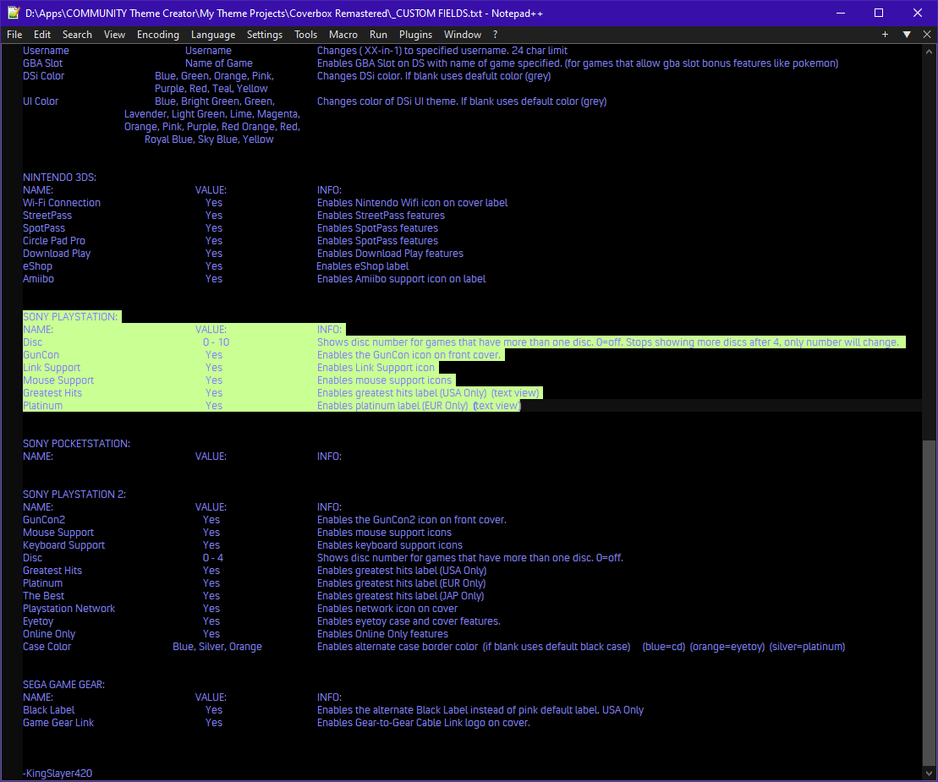This screenshot has width=938, height=782.
Task: Click the 'Eyetoy' field name
Action: point(38,621)
